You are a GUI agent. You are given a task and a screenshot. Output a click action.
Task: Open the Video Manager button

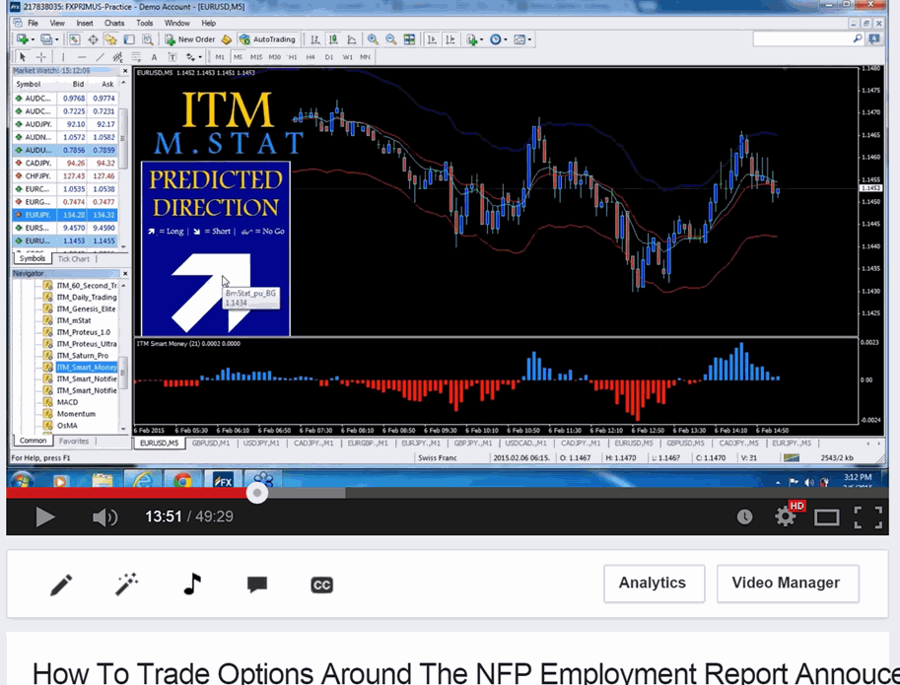[x=788, y=582]
